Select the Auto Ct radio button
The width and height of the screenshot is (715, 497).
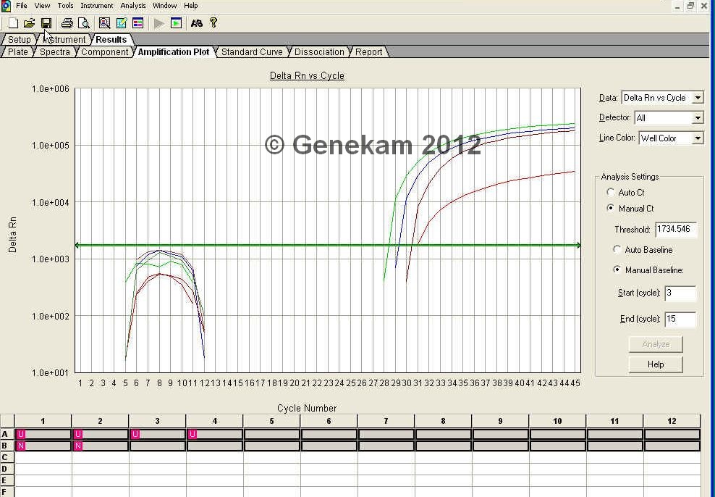(611, 192)
